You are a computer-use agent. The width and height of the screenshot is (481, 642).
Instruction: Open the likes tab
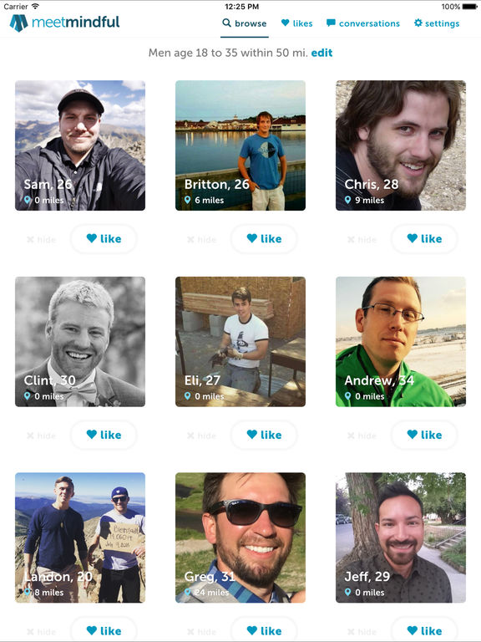296,23
